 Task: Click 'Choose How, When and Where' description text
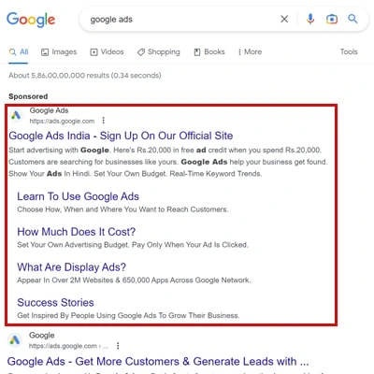tap(122, 209)
